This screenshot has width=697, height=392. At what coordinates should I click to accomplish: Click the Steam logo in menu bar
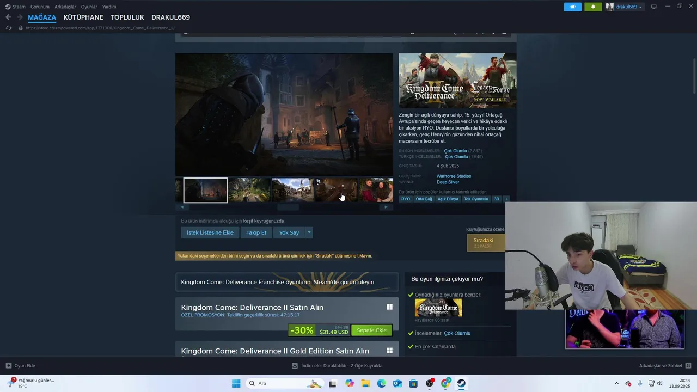[8, 7]
